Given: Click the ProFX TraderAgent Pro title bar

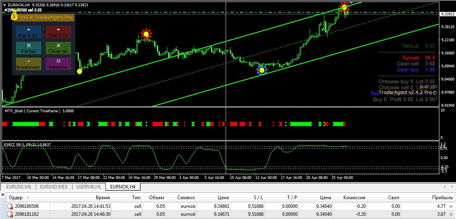Looking at the screenshot, I should pyautogui.click(x=45, y=18).
